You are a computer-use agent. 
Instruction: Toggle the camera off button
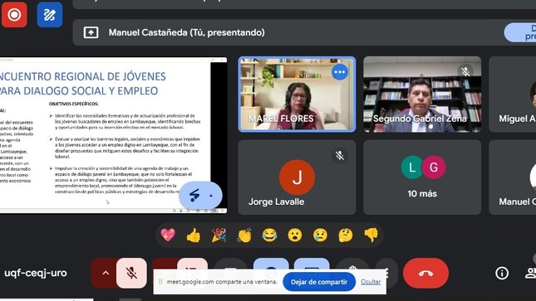pos(193,265)
